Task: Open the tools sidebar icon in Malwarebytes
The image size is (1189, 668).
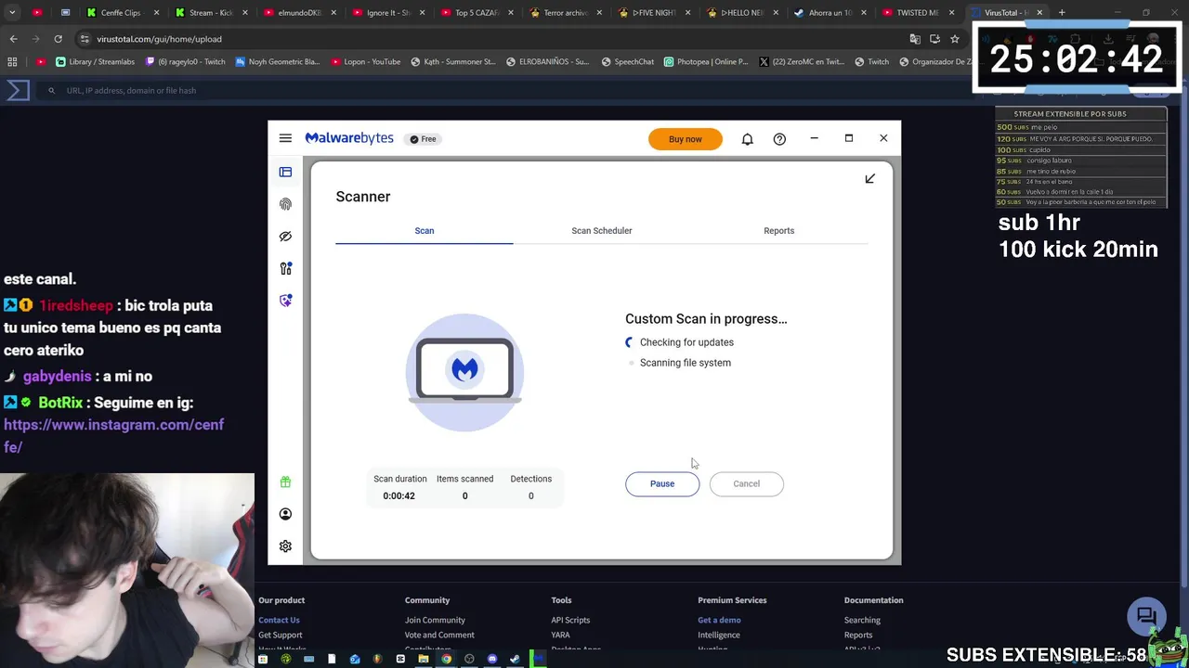Action: pos(285,268)
